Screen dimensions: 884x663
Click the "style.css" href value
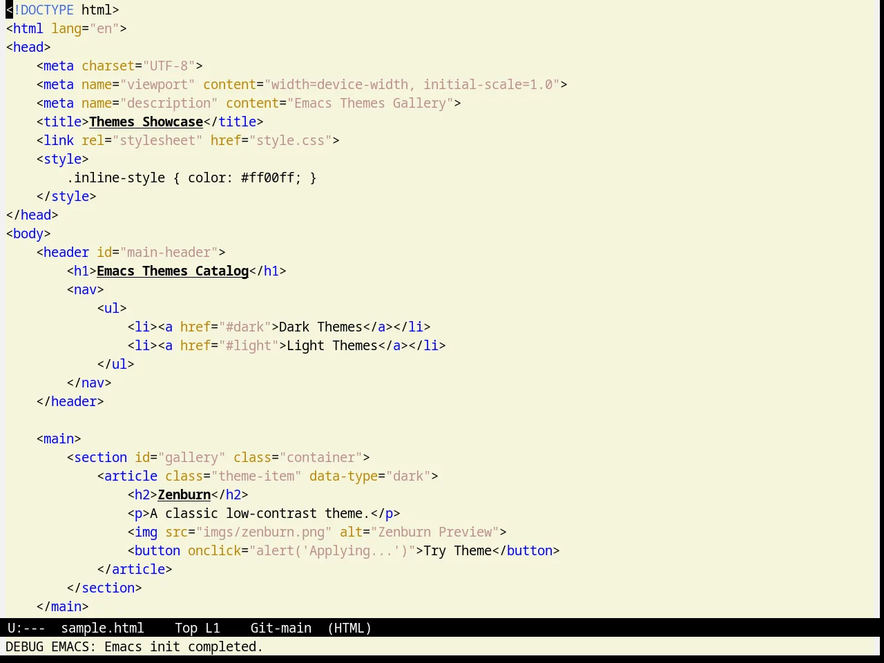point(291,140)
